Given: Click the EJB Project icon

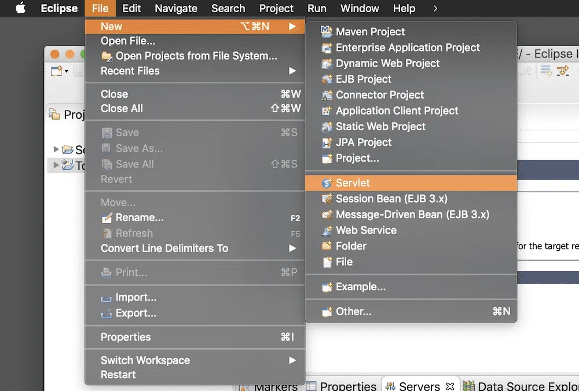Looking at the screenshot, I should click(327, 79).
